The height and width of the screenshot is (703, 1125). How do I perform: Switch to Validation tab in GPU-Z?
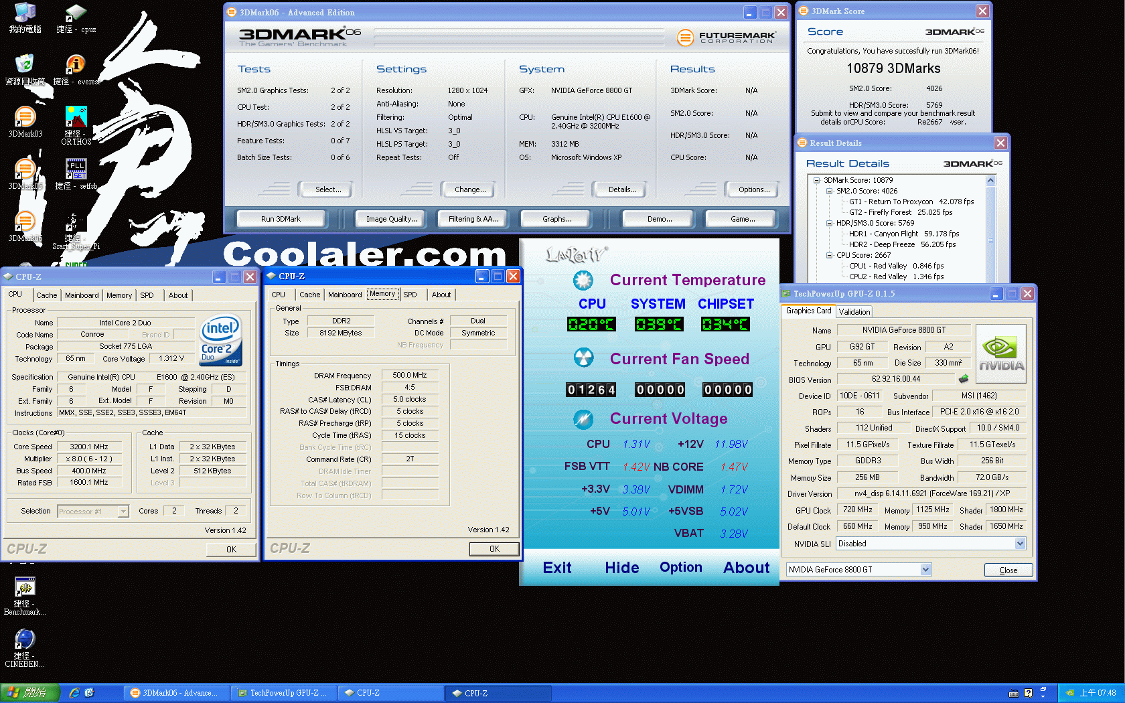click(x=854, y=312)
